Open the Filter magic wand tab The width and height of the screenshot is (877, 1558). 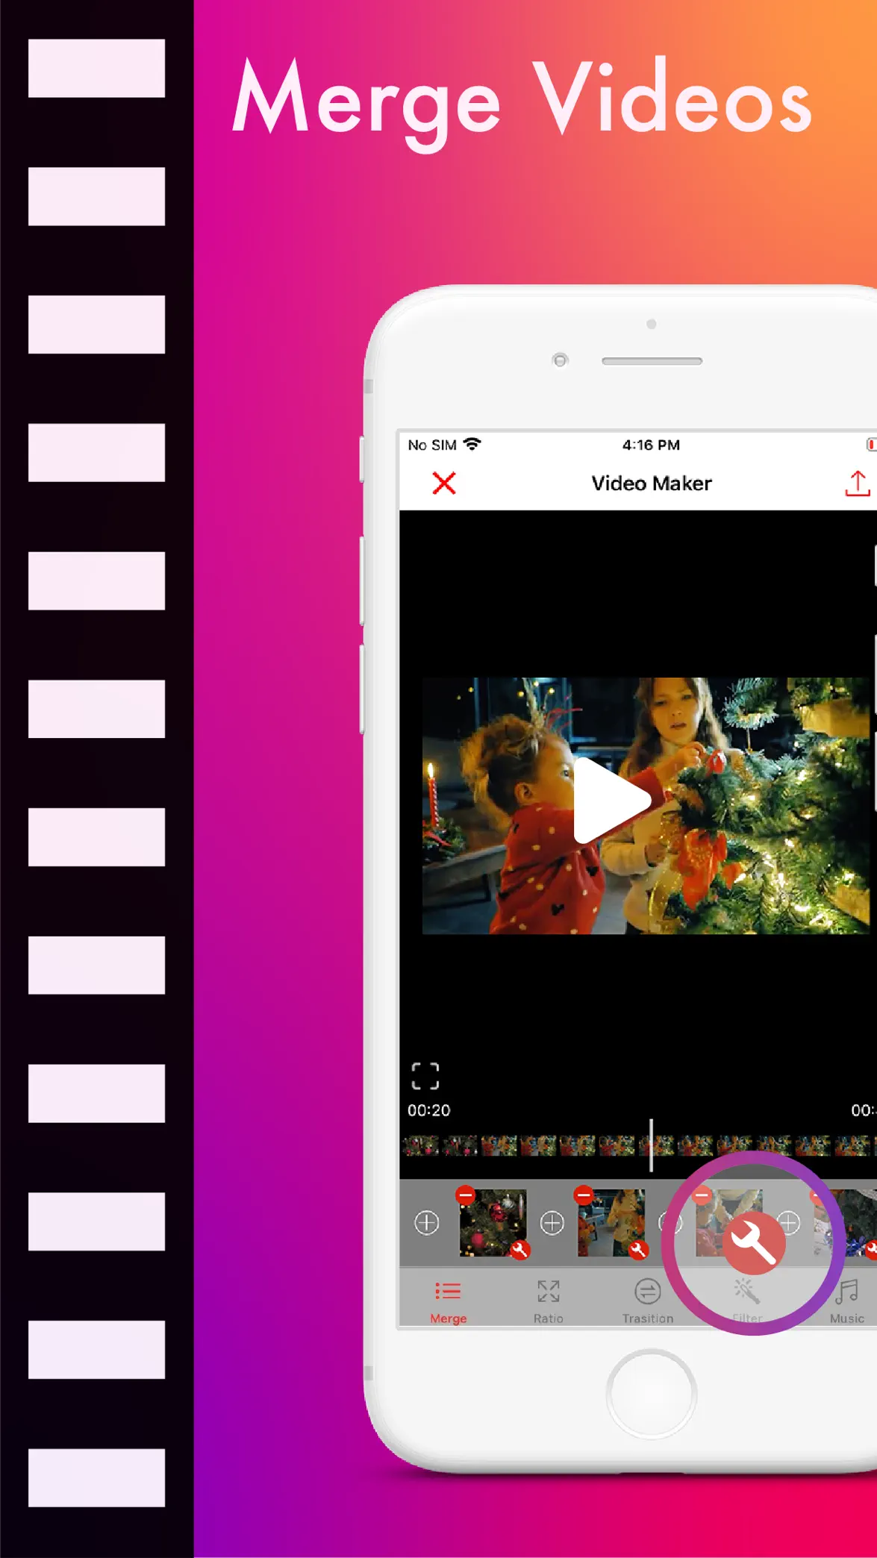click(747, 1302)
